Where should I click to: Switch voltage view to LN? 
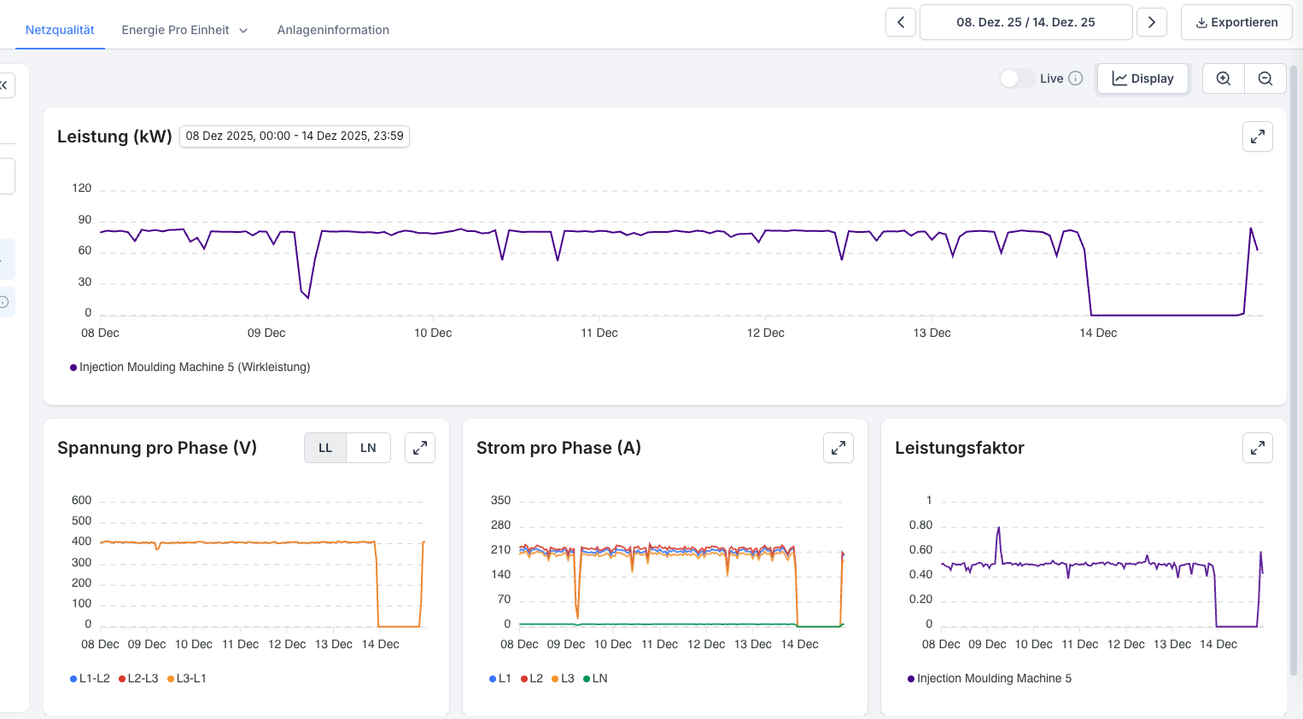tap(368, 448)
